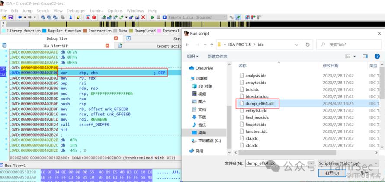Click the navigation band overview bar

click(x=195, y=24)
